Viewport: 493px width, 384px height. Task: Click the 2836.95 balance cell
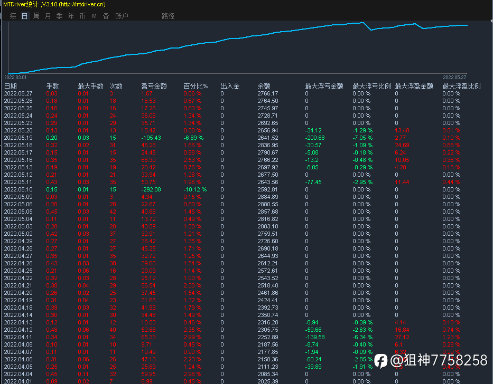pos(267,146)
